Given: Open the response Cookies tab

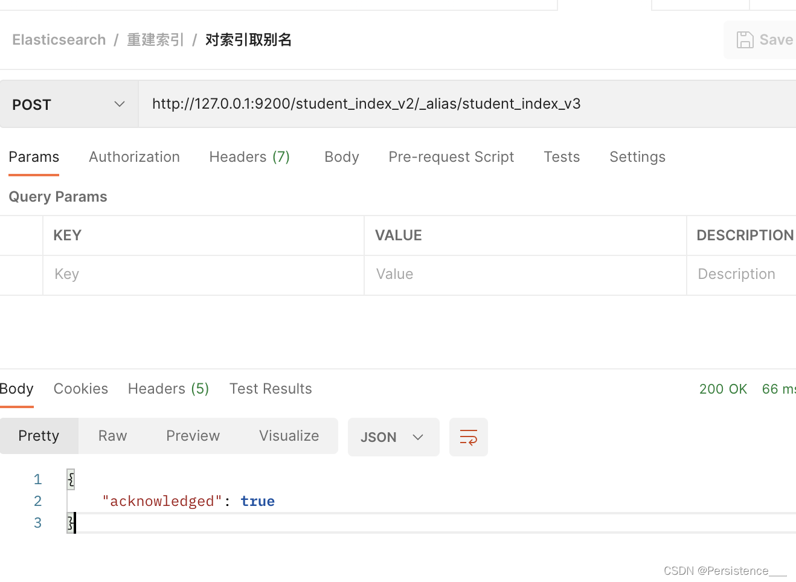Looking at the screenshot, I should tap(81, 389).
